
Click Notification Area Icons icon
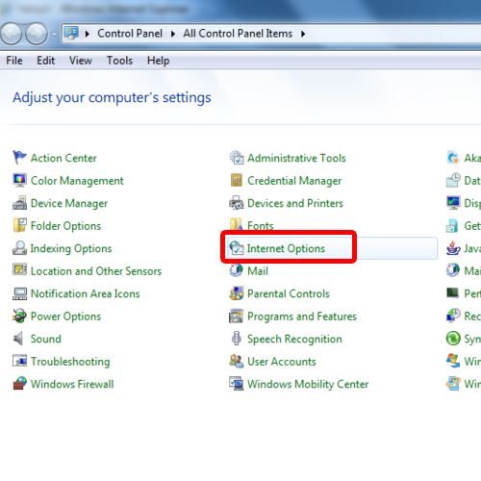19,293
